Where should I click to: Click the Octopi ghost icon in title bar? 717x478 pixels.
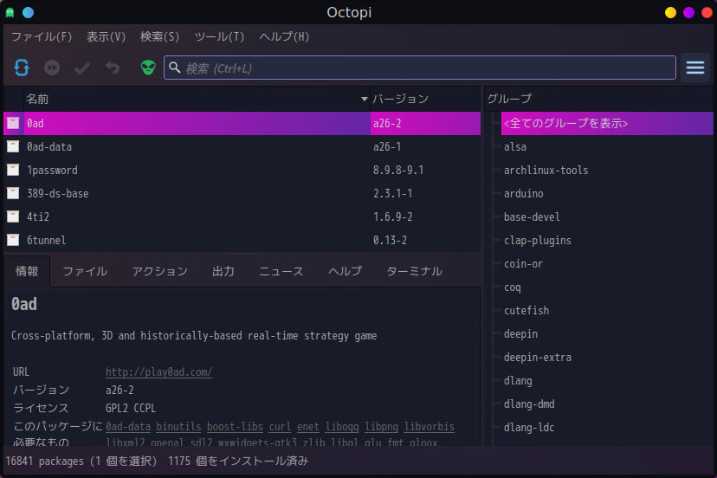[x=10, y=12]
